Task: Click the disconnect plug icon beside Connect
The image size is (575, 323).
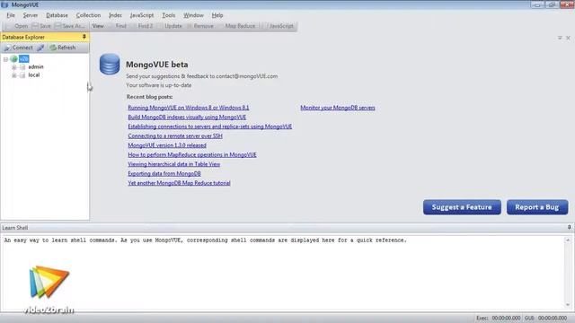Action: click(x=40, y=48)
